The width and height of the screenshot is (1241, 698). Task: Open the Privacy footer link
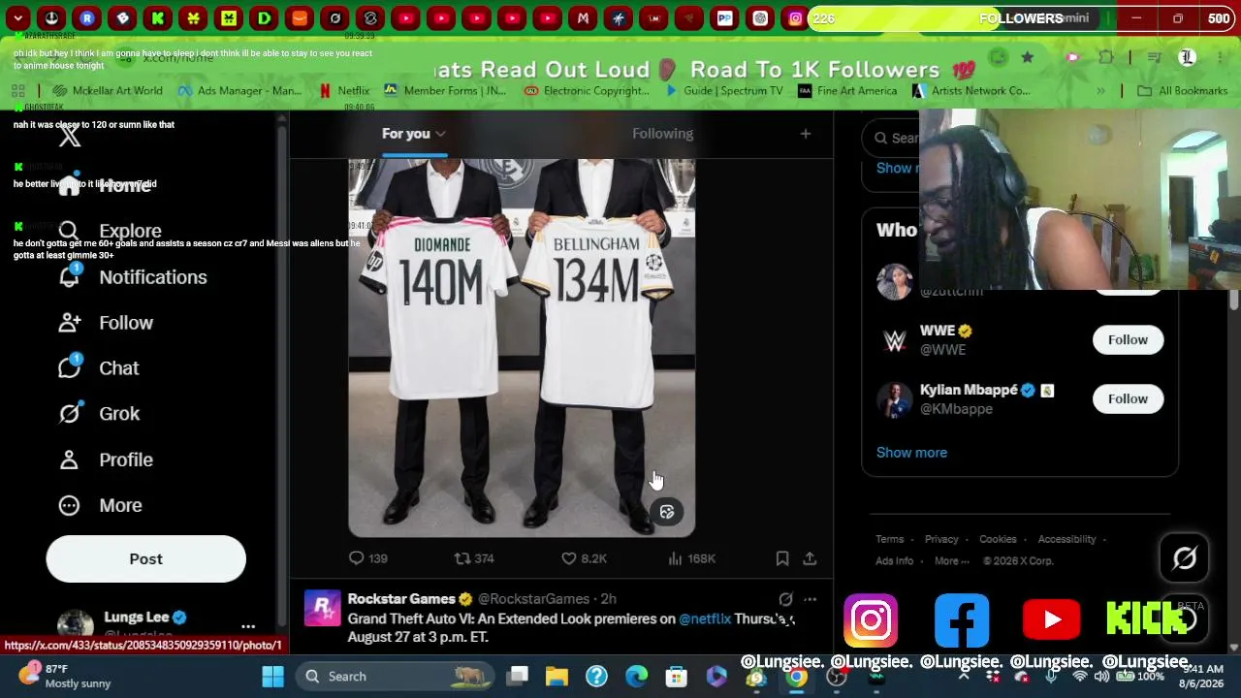pos(941,539)
